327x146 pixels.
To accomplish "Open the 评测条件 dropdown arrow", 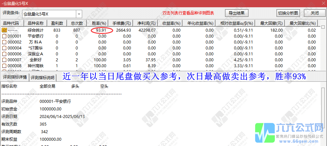I will [x=79, y=14].
